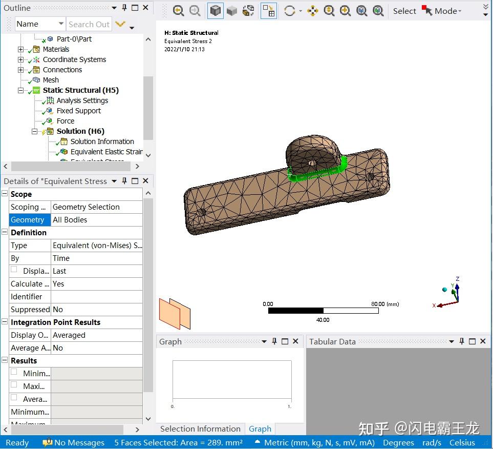Click the No Messages status indicator
The width and height of the screenshot is (493, 449).
(74, 442)
